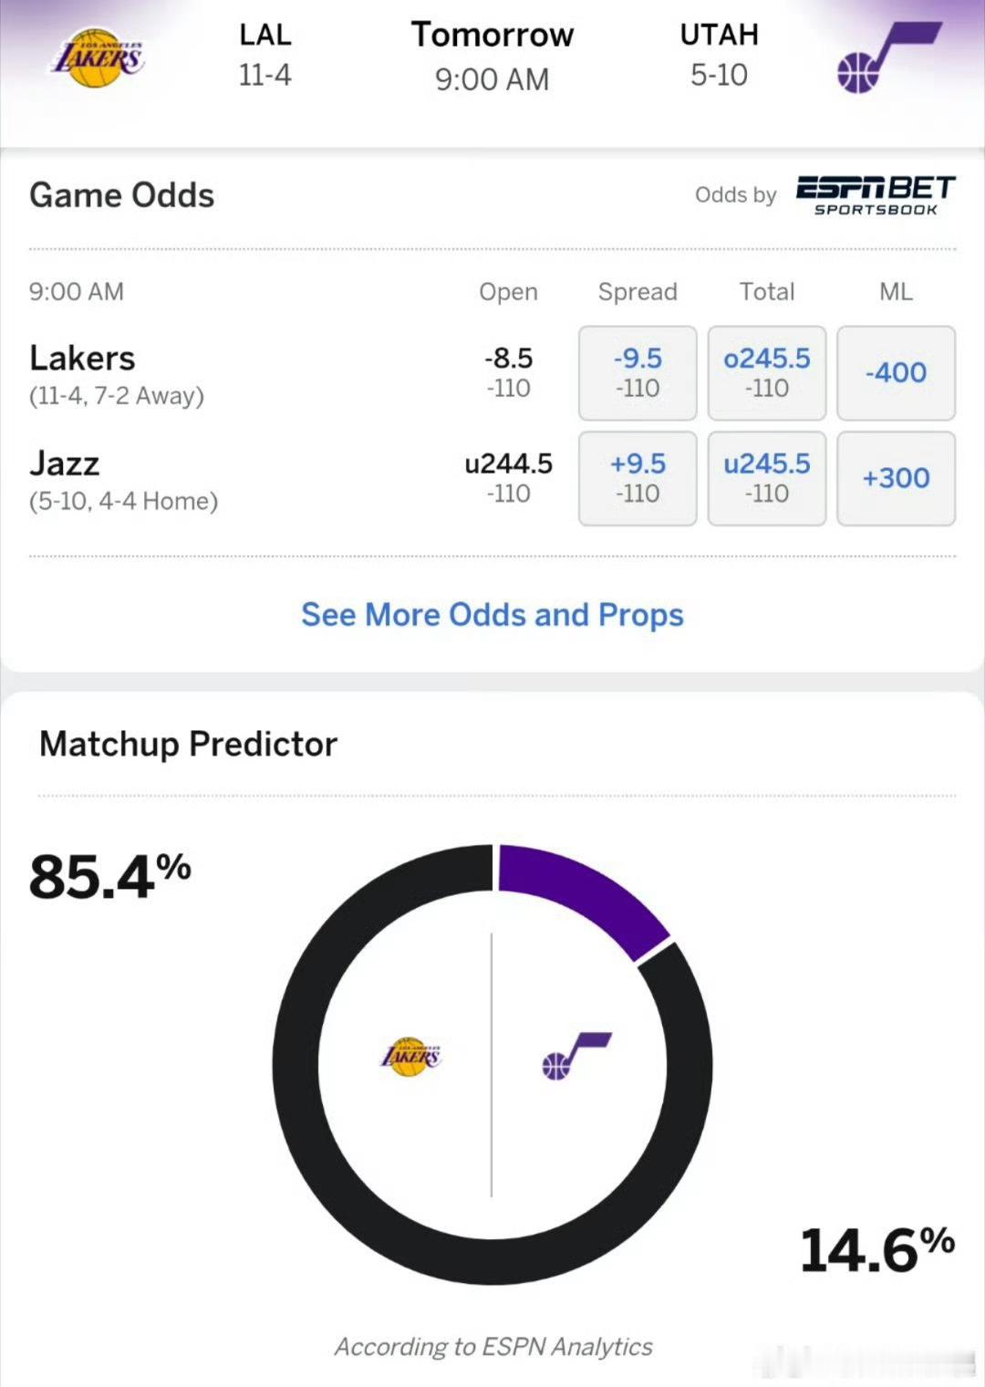The image size is (985, 1387).
Task: Choose Jazz moneyline +300
Action: click(896, 478)
